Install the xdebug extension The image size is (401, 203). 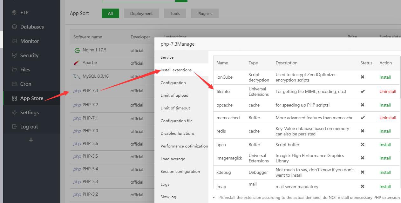pos(385,172)
